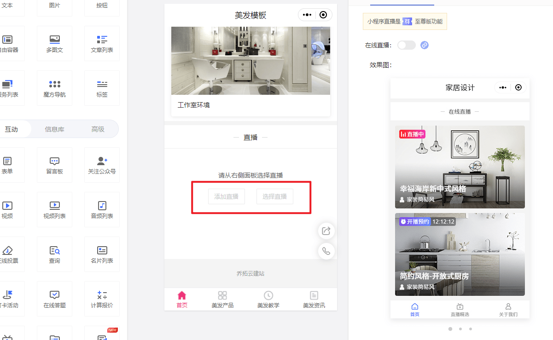Image resolution: width=553 pixels, height=340 pixels.
Task: Click the share floating icon
Action: click(x=326, y=231)
